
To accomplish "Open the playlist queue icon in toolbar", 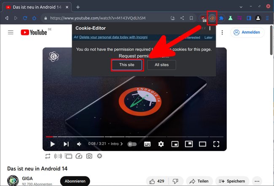I will [x=239, y=18].
